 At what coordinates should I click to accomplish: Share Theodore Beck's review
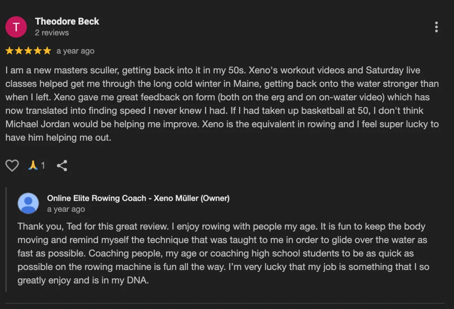[x=62, y=165]
